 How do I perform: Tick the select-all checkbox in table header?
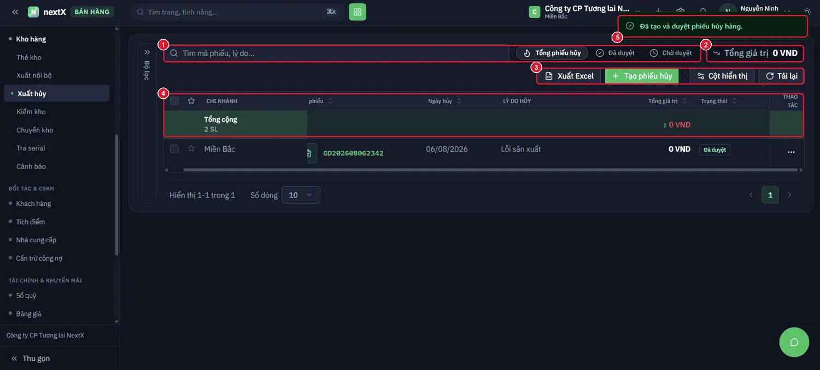click(174, 101)
